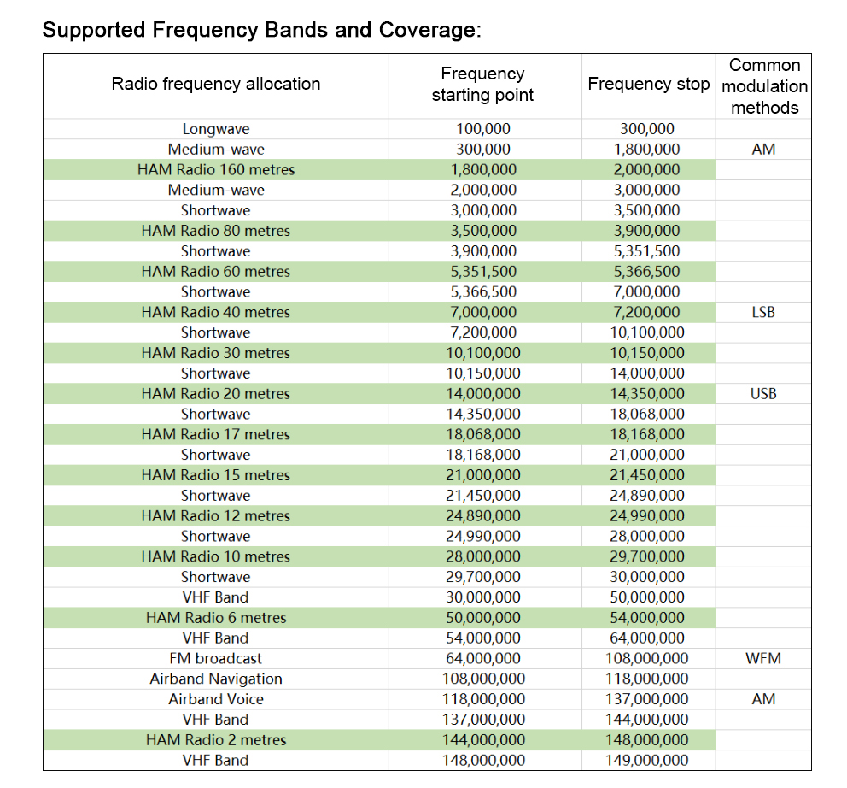Screen dimensions: 847x788
Task: Select the 'Radio frequency allocation' column header
Action: [216, 84]
